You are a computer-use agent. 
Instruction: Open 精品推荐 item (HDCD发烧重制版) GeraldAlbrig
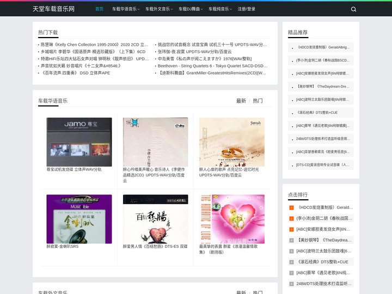(323, 47)
